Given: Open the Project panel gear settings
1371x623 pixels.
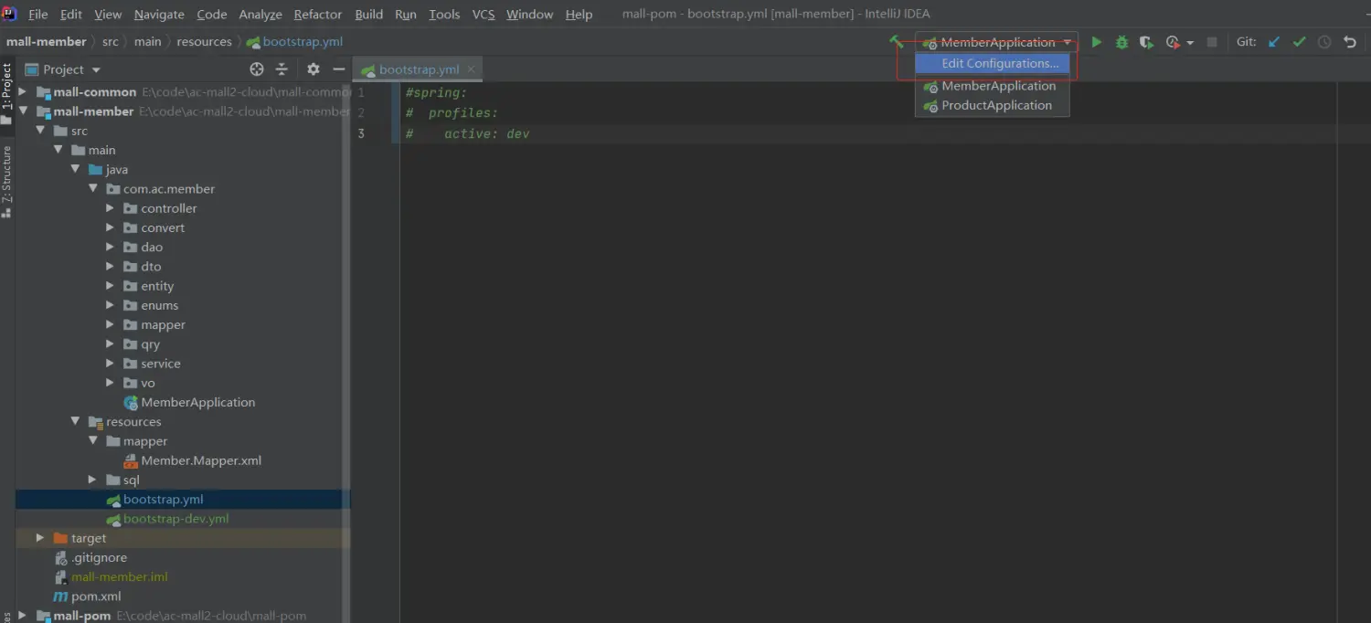Looking at the screenshot, I should coord(314,69).
